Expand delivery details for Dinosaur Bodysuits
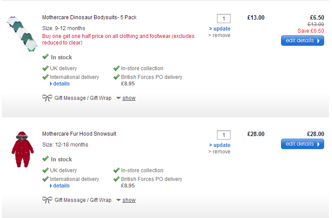This screenshot has height=218, width=332. pyautogui.click(x=61, y=84)
